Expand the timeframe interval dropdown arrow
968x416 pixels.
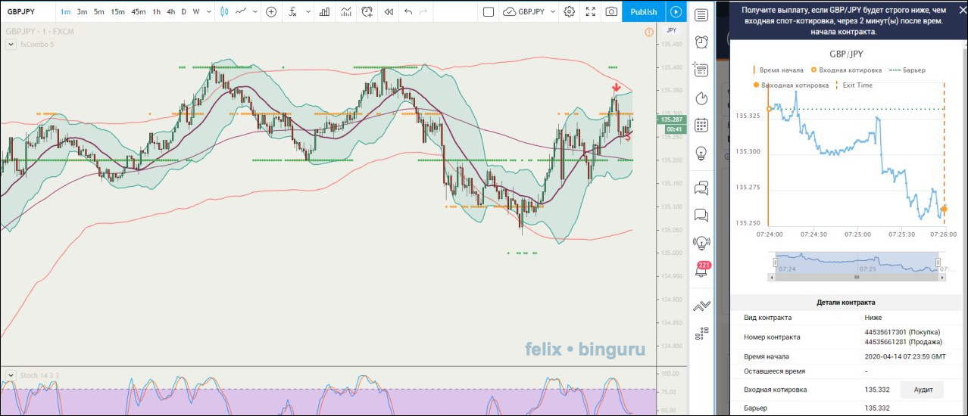[x=208, y=11]
